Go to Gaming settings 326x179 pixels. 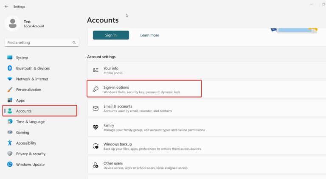22,132
